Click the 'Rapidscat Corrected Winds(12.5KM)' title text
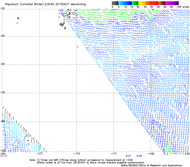Screen dimensions: 190x167 [x=30, y=4]
